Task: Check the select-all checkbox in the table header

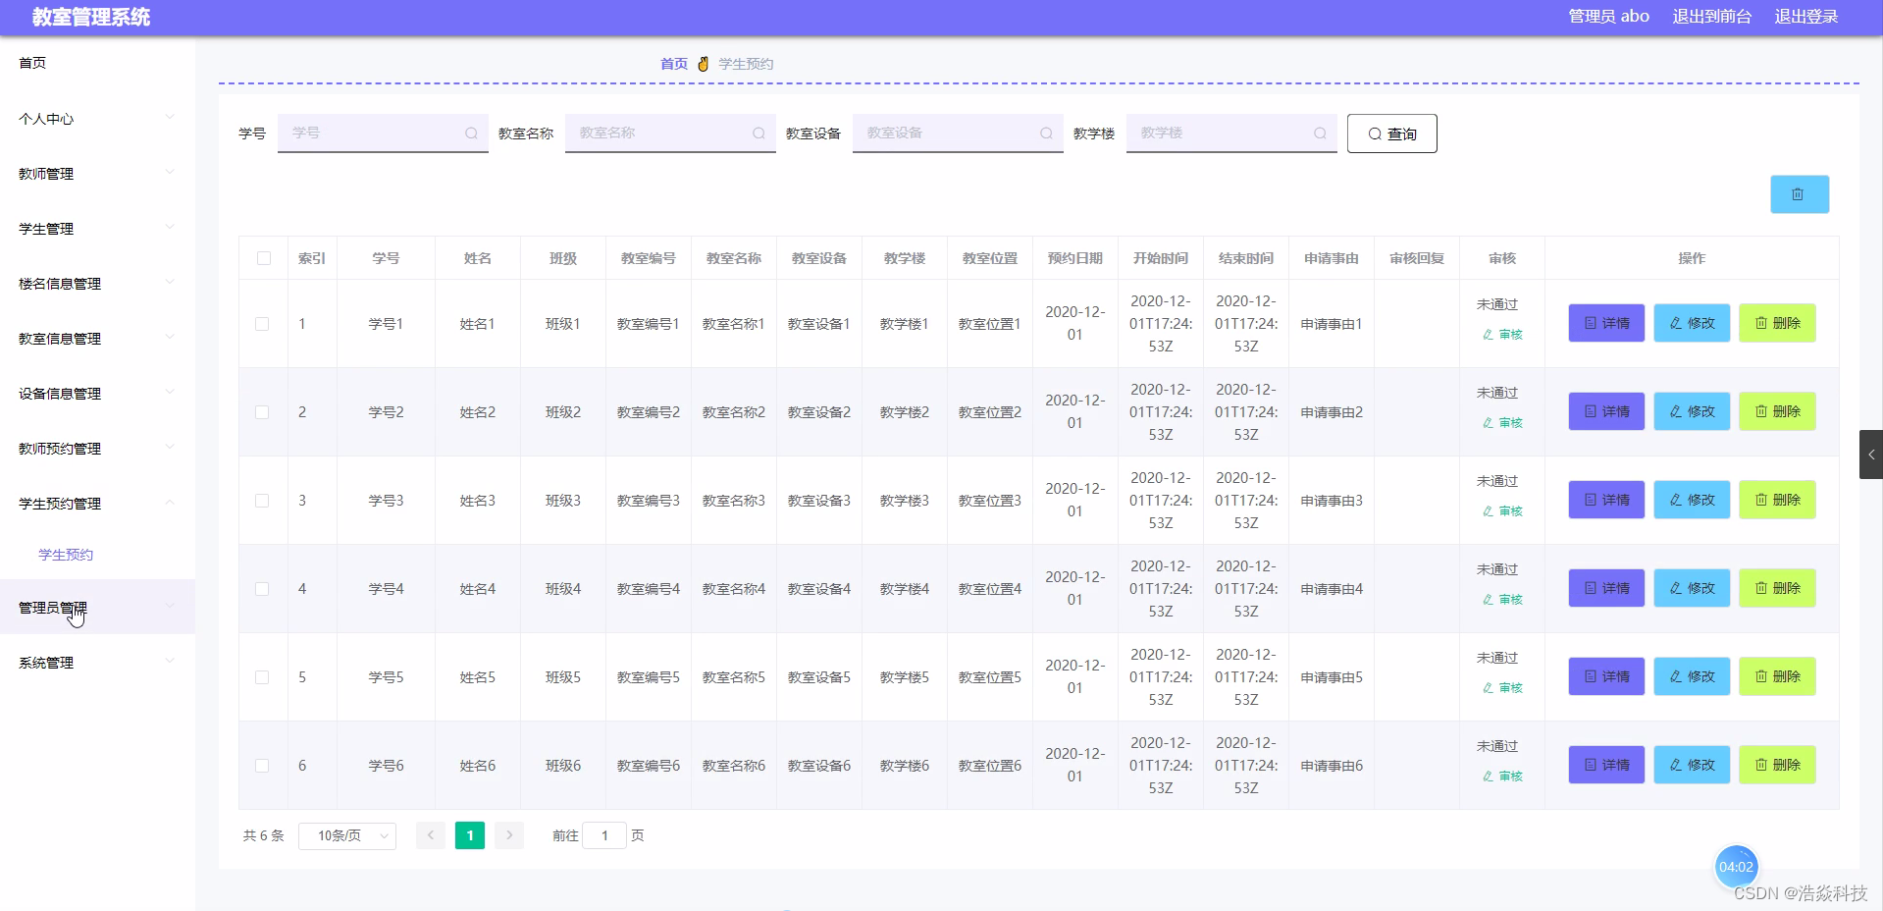Action: click(x=263, y=258)
